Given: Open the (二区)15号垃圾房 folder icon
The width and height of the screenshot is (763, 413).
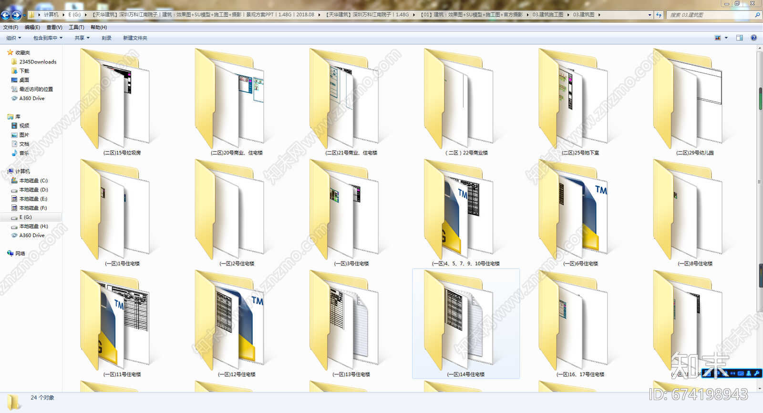Looking at the screenshot, I should pyautogui.click(x=115, y=99).
